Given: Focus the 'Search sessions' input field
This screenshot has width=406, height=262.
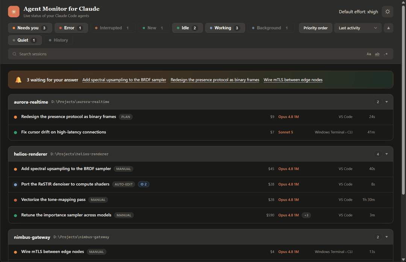Looking at the screenshot, I should pyautogui.click(x=201, y=54).
